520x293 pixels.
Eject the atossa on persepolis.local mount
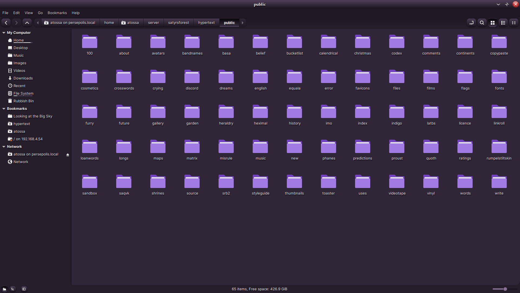(x=67, y=154)
